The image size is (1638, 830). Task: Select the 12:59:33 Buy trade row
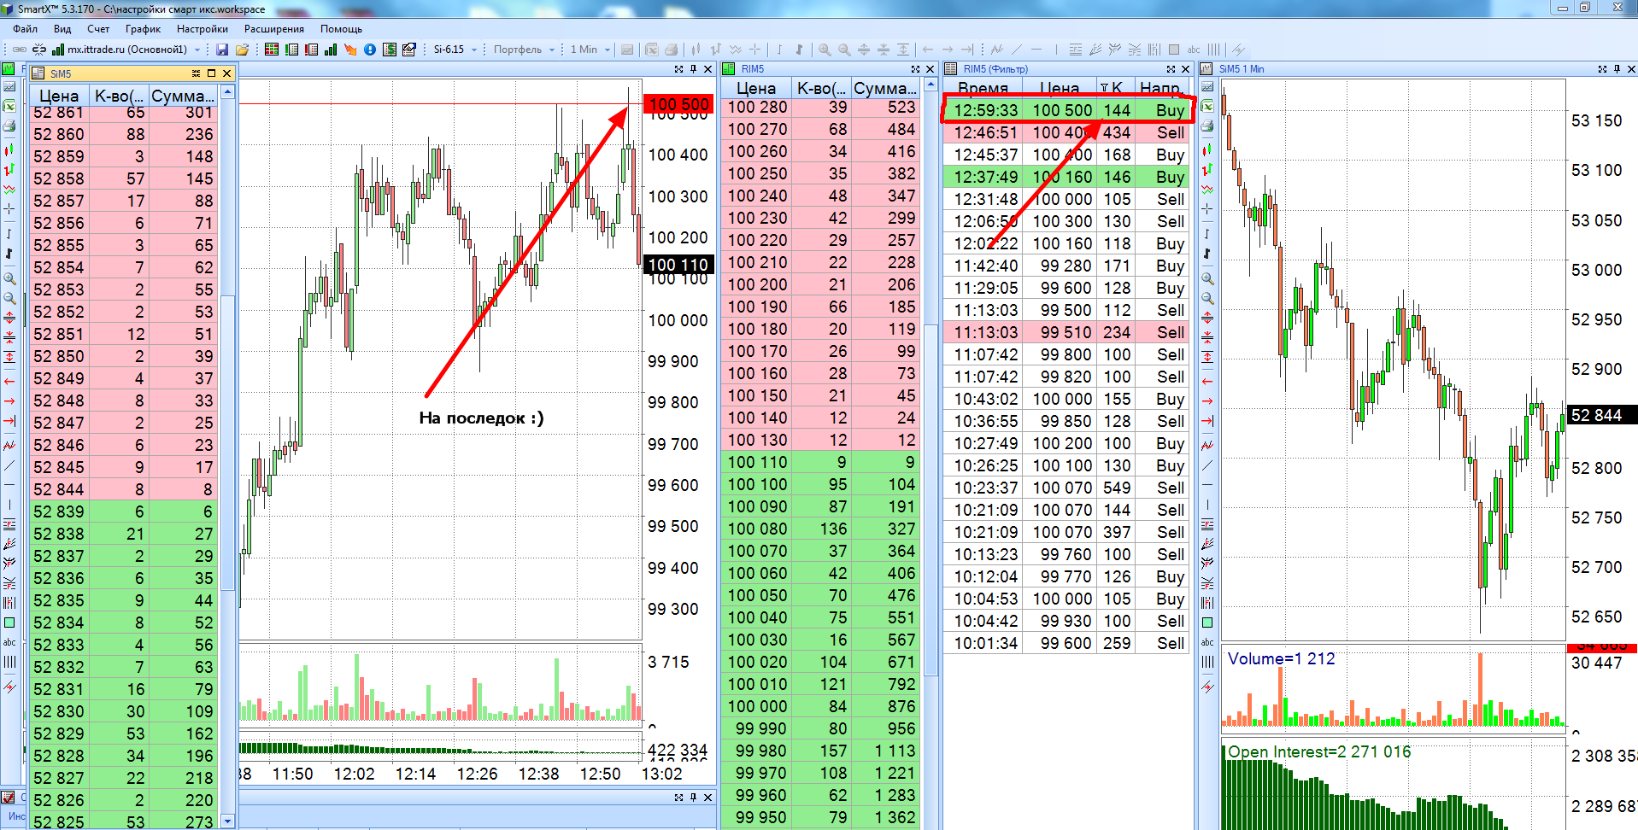tap(1067, 110)
